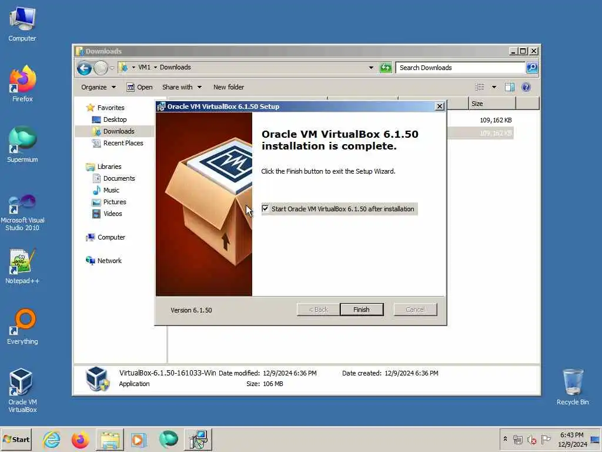Go to Desktop under Favorites
The height and width of the screenshot is (452, 602).
point(115,119)
